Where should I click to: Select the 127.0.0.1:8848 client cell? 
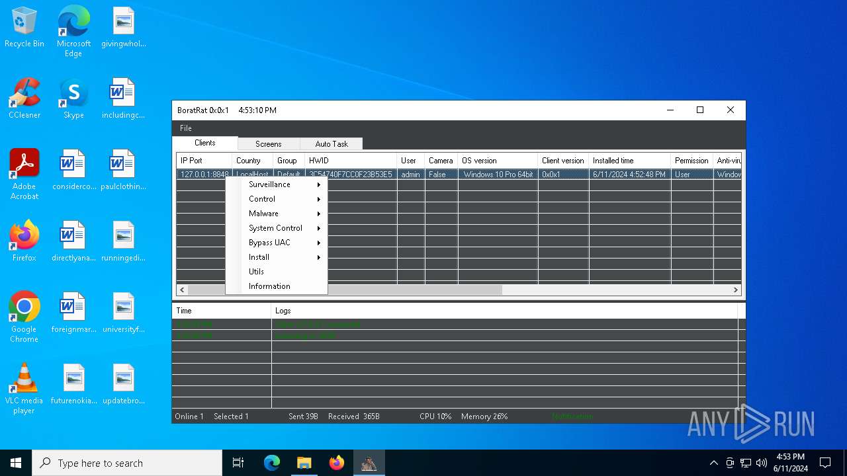(204, 175)
